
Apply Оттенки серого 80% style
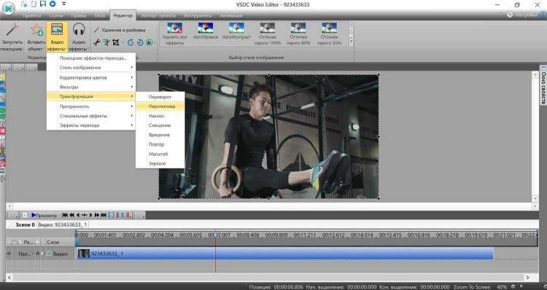point(298,34)
